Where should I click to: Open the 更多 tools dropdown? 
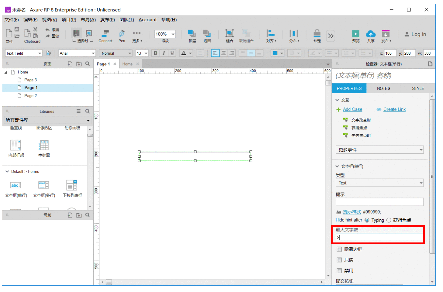click(x=137, y=36)
